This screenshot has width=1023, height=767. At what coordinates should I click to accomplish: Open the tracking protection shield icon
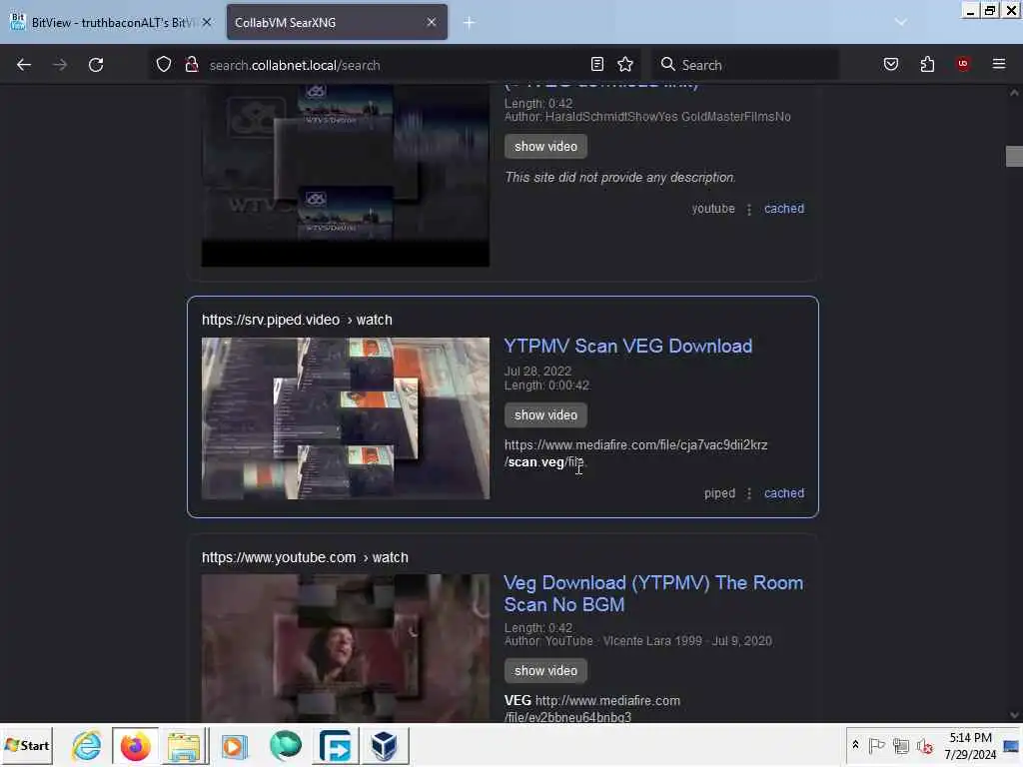pos(164,65)
